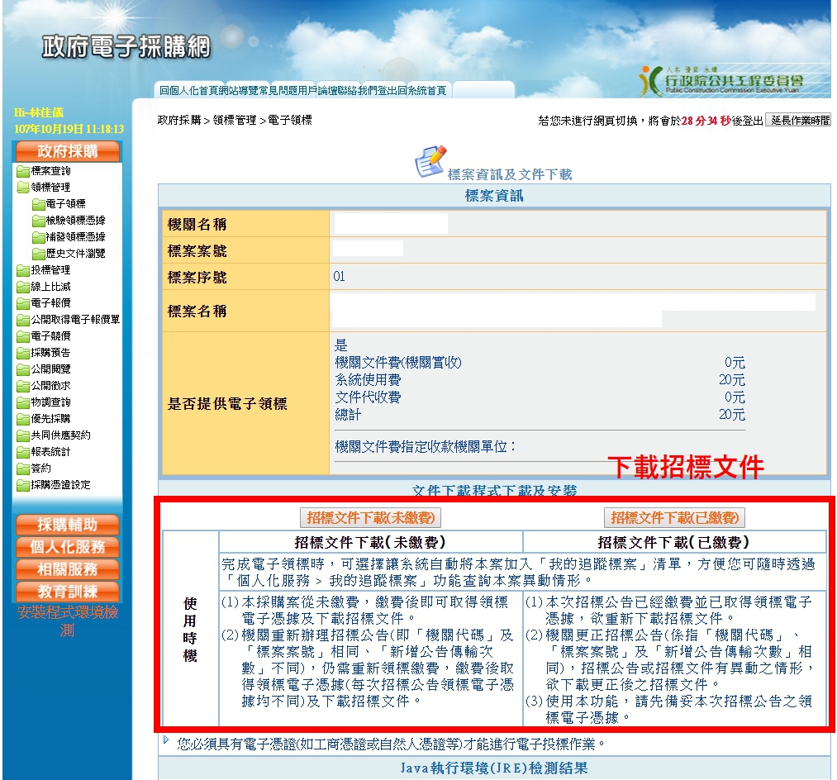This screenshot has height=780, width=837.
Task: Click folder icon beside 採購憑證設定
Action: (x=23, y=485)
